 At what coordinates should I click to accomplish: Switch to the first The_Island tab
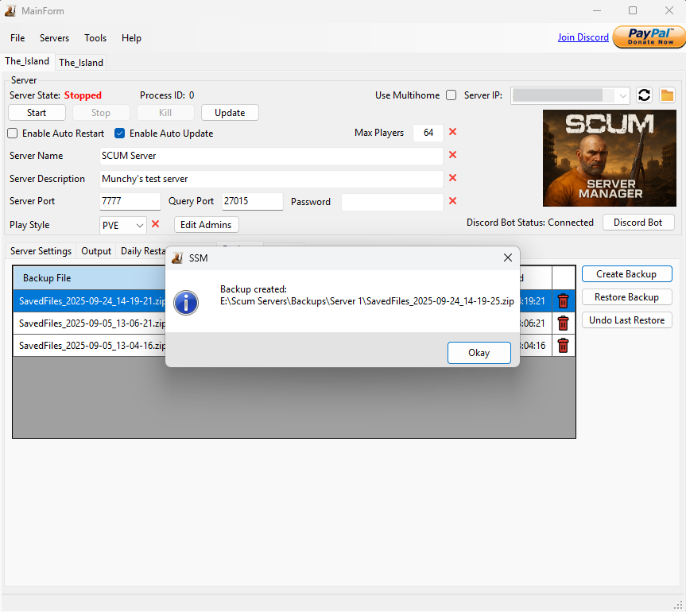point(27,61)
